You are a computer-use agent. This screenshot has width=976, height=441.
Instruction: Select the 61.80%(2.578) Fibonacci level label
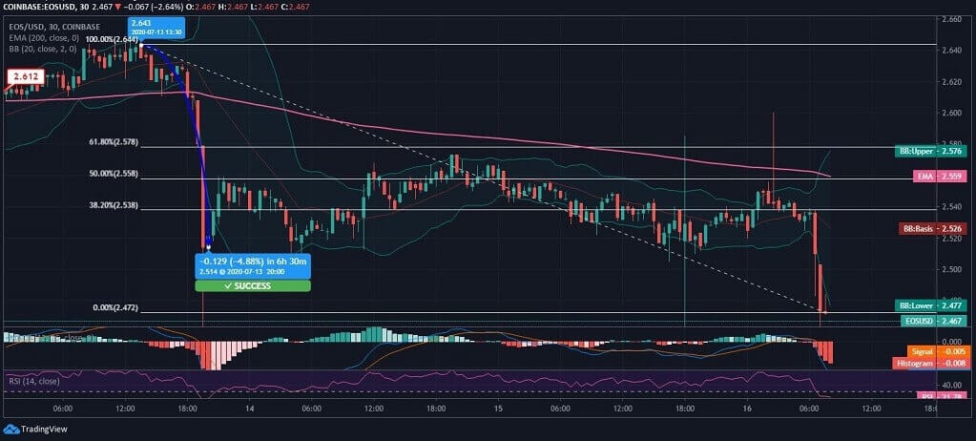(114, 142)
